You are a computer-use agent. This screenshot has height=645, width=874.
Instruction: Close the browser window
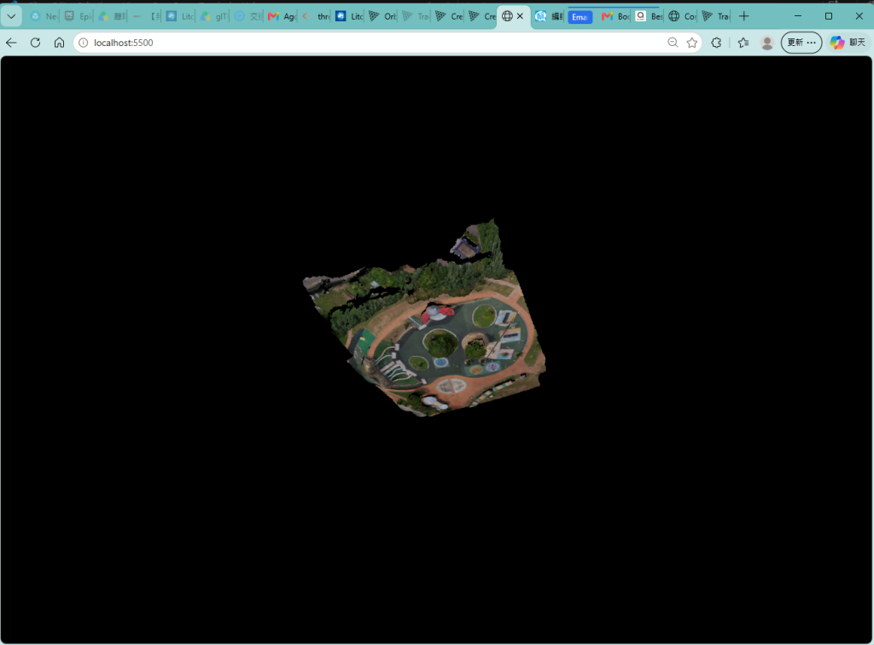point(859,16)
